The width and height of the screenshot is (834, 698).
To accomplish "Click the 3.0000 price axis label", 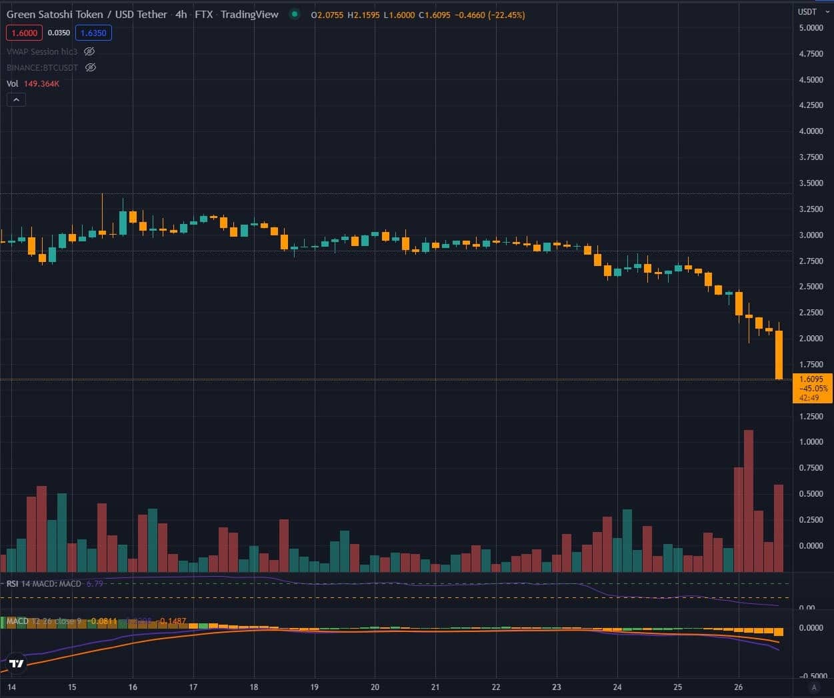I will pyautogui.click(x=811, y=235).
